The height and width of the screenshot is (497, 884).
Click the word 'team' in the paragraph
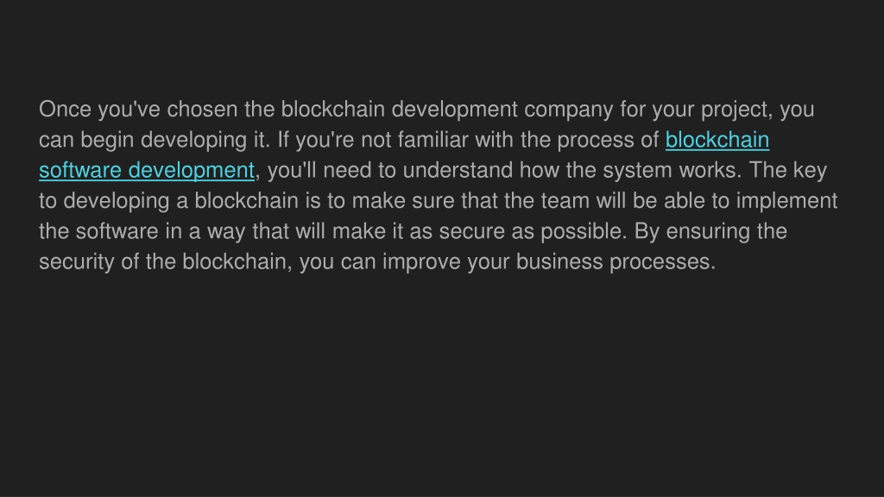[x=565, y=200]
